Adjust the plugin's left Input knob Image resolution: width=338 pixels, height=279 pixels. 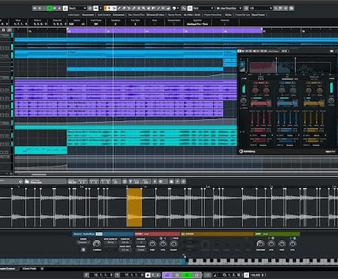[243, 101]
